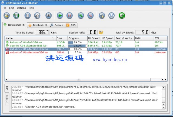
Task: Switch to the RSS tab
Action: pos(71,25)
